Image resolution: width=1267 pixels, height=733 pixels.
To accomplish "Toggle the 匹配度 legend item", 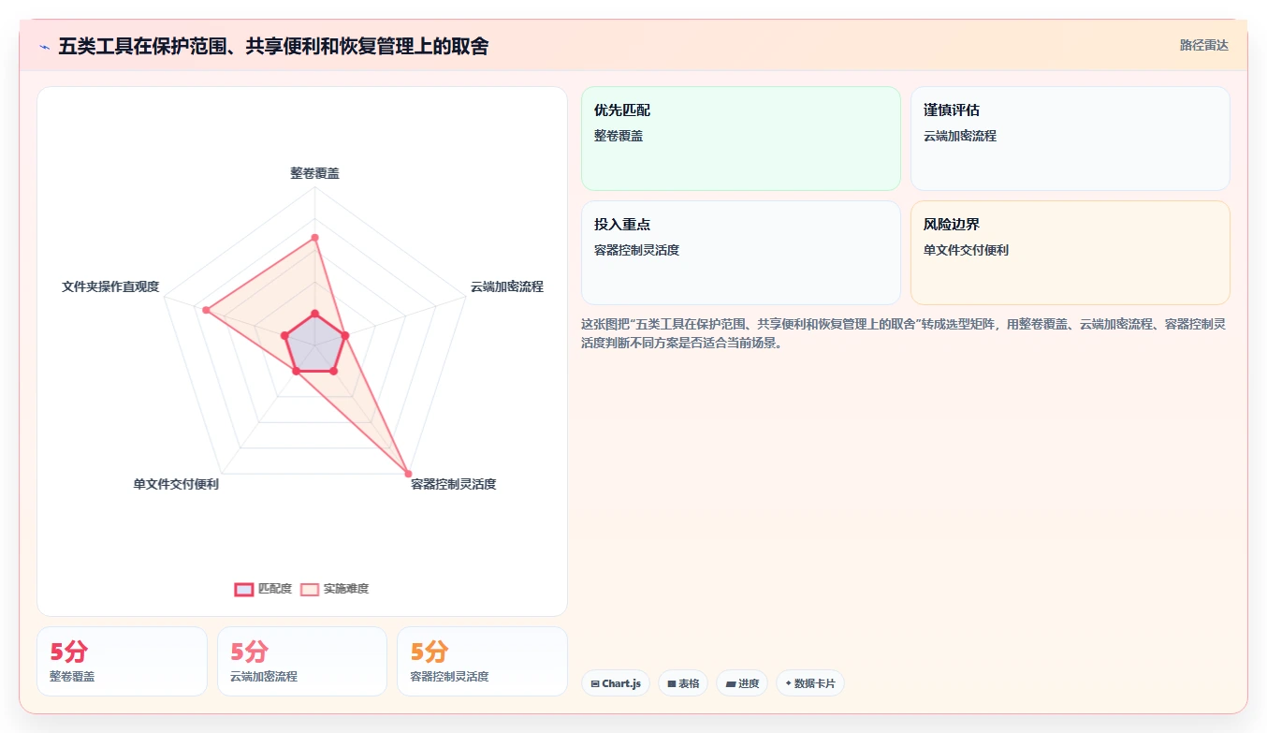I will [263, 589].
